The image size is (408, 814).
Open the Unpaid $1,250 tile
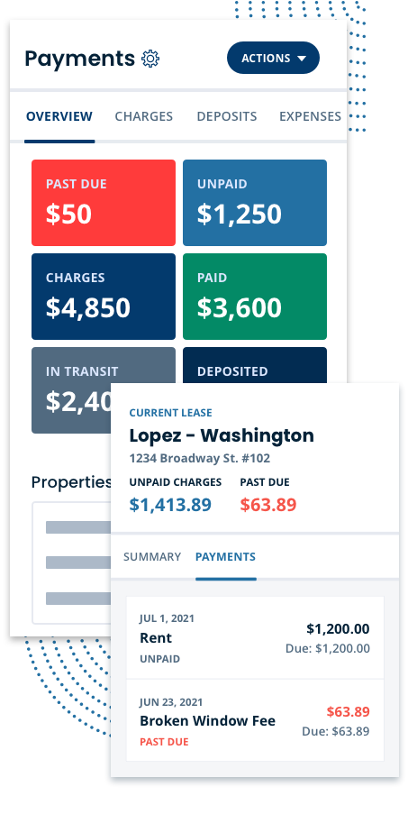(255, 203)
